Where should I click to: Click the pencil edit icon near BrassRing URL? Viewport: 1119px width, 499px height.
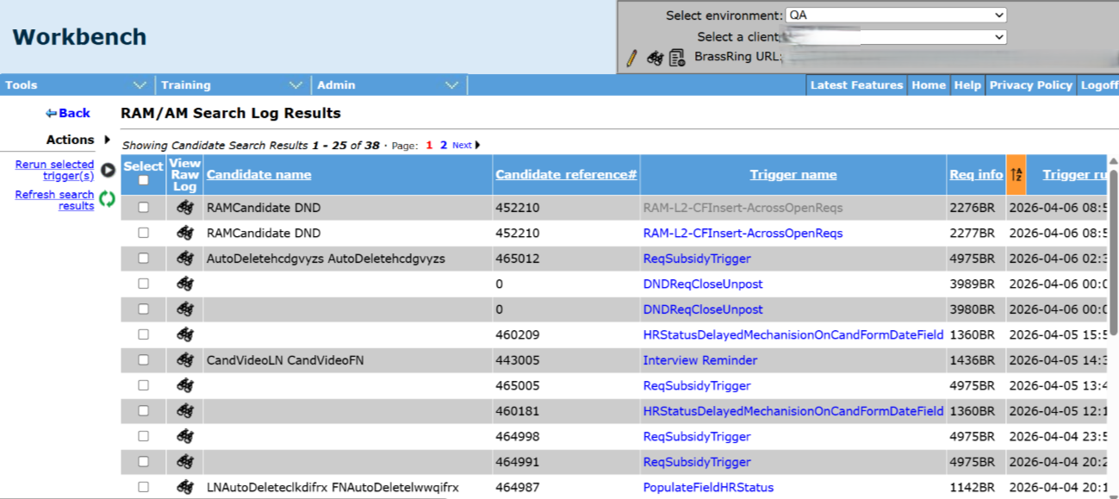coord(631,58)
